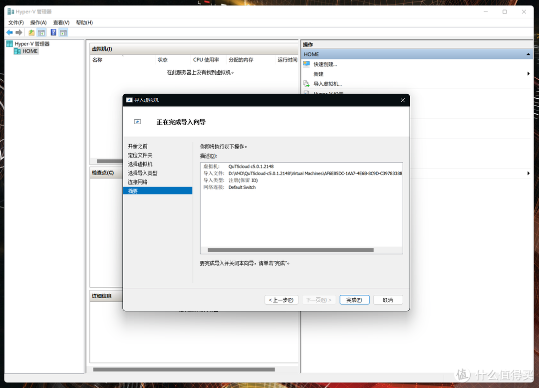This screenshot has width=539, height=388.
Task: Sort by 分配的内存 column
Action: 241,60
